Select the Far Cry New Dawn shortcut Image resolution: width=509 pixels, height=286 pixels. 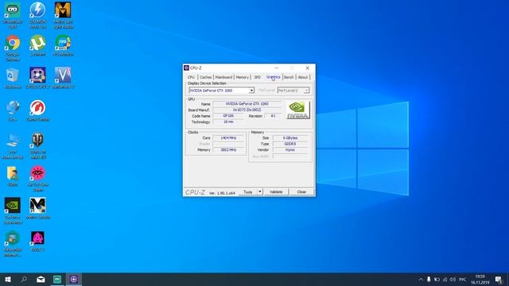37,178
